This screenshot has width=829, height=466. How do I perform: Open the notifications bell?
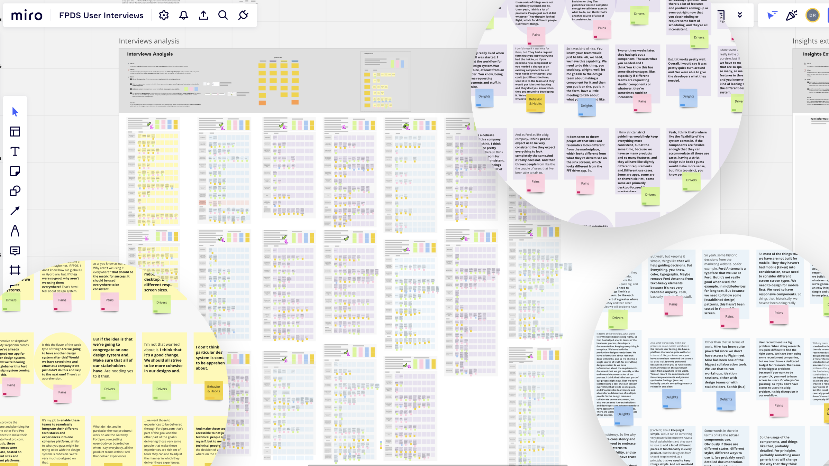click(184, 15)
